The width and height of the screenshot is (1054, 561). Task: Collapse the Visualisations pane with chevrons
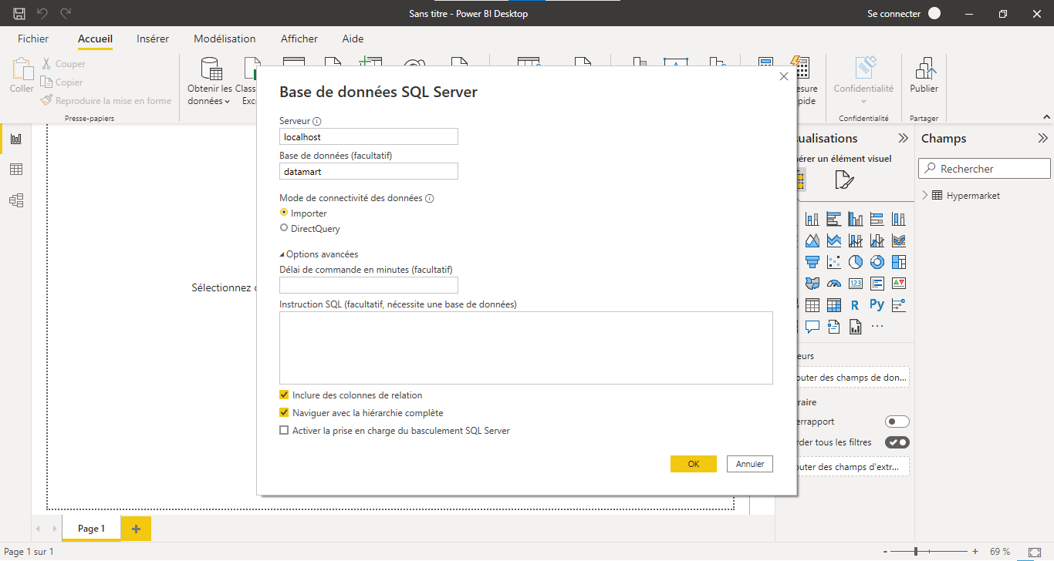click(x=903, y=139)
